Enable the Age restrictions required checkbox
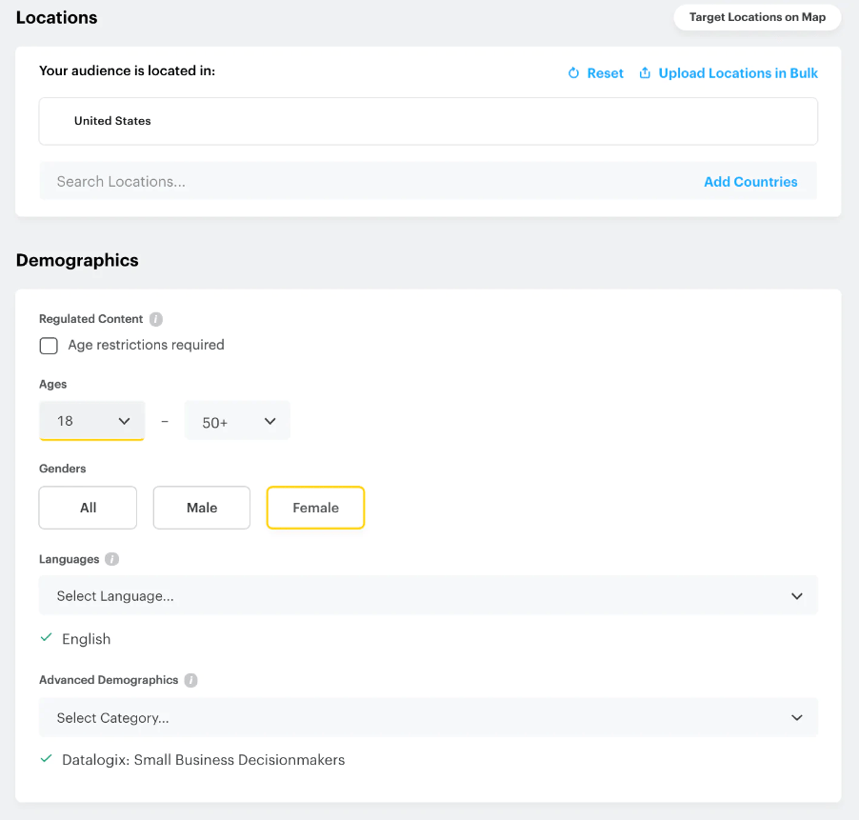Viewport: 859px width, 820px height. pyautogui.click(x=49, y=345)
